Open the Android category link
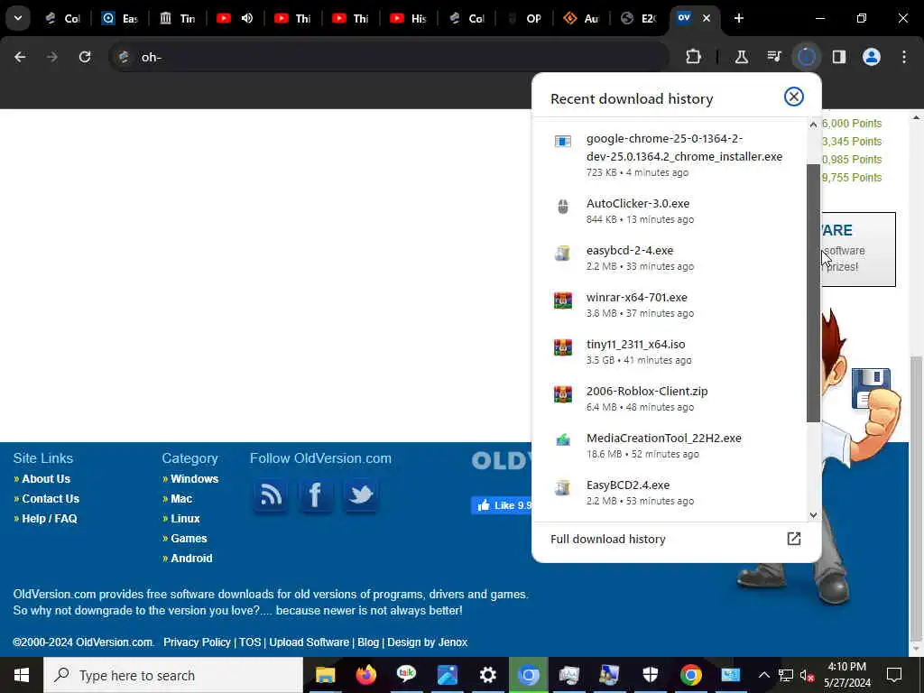The image size is (924, 693). 191,558
